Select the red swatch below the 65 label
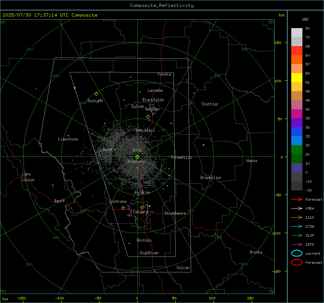324x303 pixels. point(297,51)
